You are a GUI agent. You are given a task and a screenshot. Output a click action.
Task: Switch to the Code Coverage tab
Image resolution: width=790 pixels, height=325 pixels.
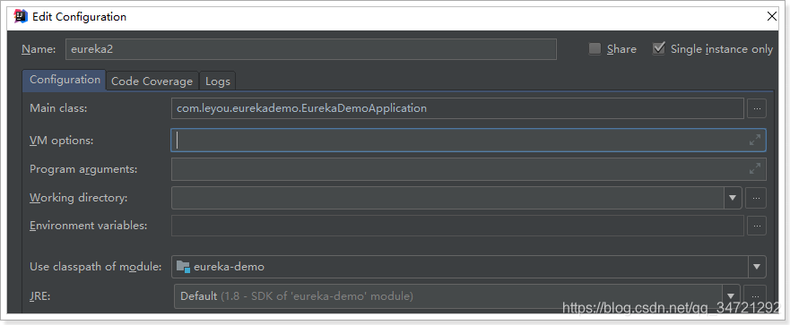pyautogui.click(x=152, y=81)
